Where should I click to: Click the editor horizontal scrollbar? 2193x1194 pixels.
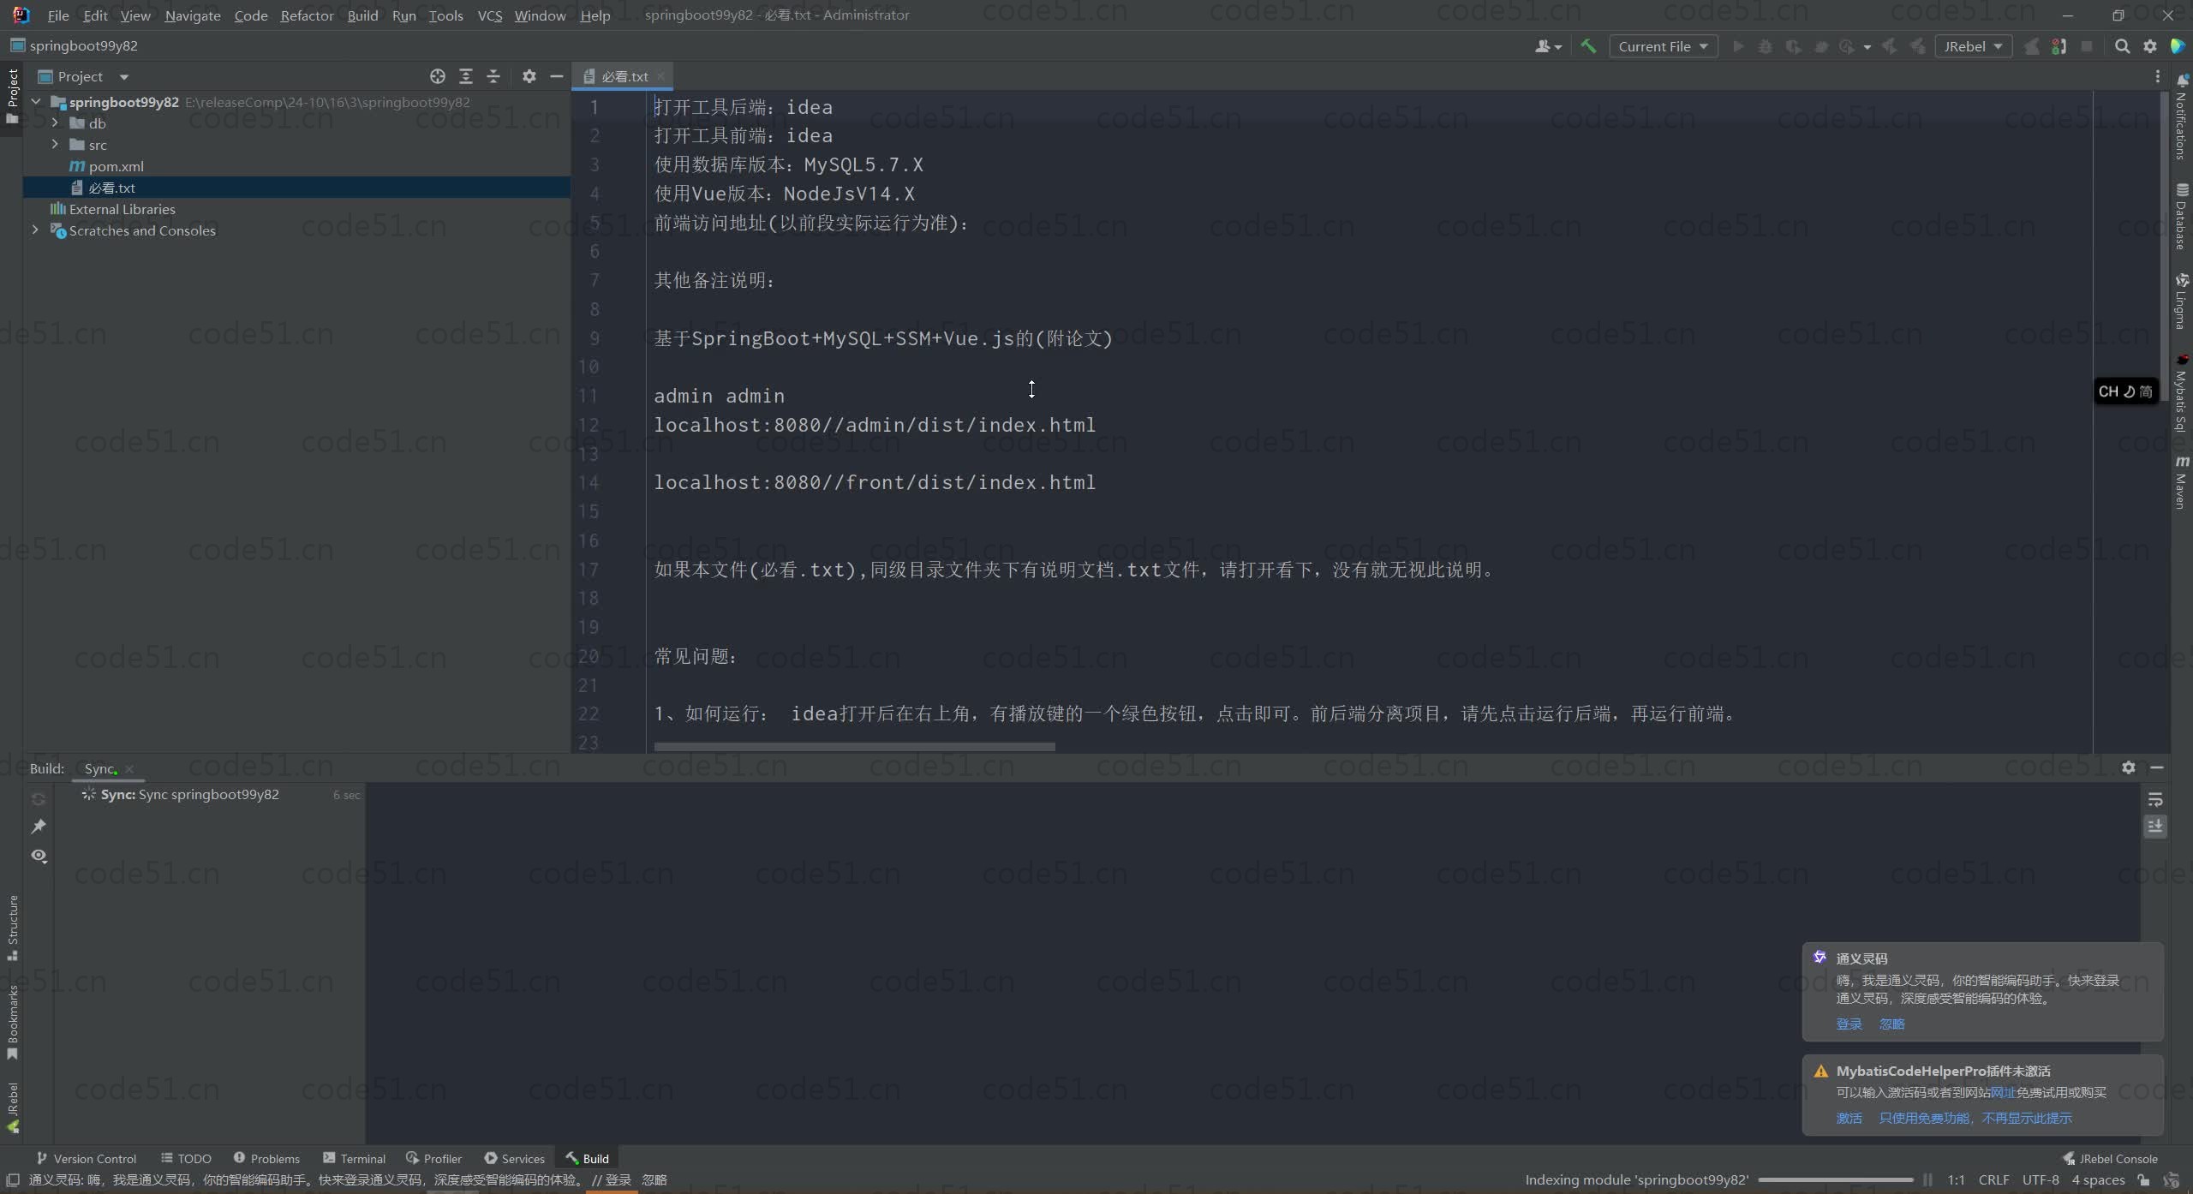[x=854, y=747]
